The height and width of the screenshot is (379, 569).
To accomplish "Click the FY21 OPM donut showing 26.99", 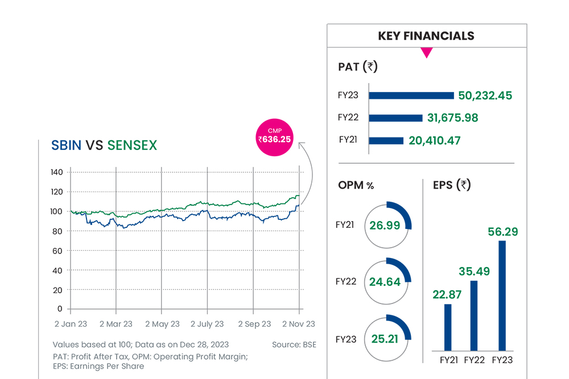I will 385,224.
